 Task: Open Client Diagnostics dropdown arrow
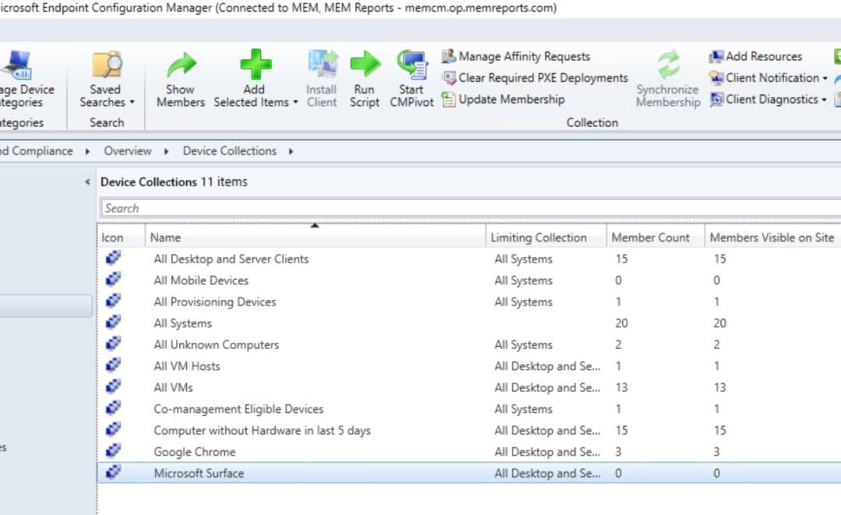click(824, 100)
